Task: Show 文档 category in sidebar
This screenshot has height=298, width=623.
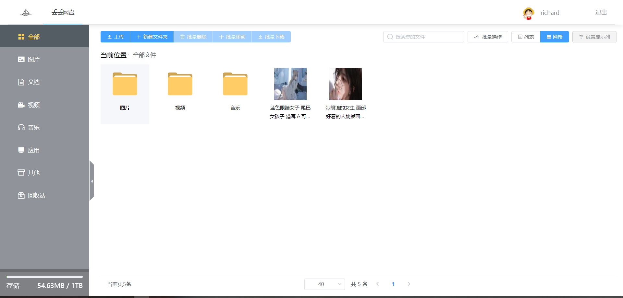Action: (29, 82)
